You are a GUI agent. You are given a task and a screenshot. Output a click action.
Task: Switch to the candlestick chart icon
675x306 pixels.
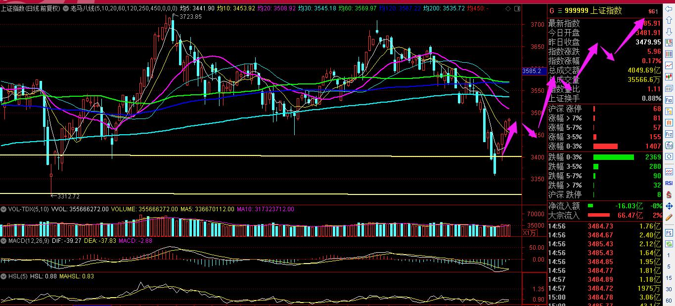[x=669, y=77]
